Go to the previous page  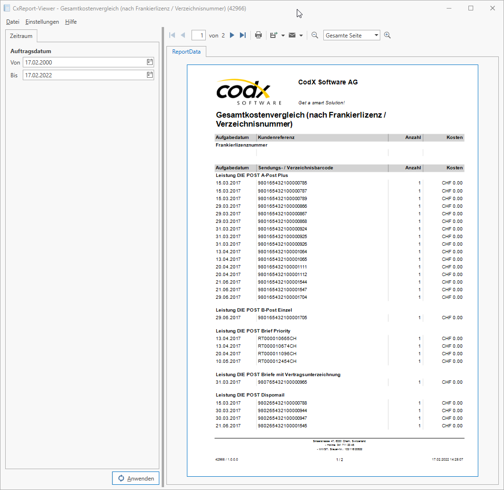click(183, 35)
